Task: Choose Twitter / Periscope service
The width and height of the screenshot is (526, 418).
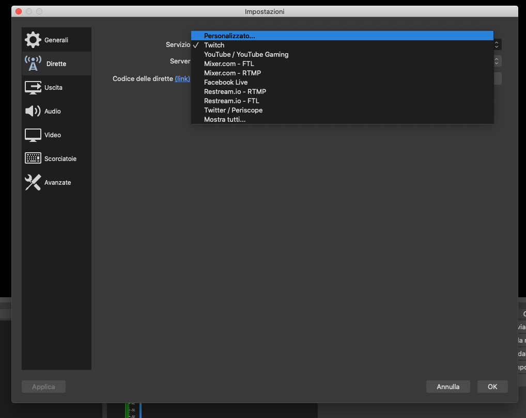Action: coord(342,110)
